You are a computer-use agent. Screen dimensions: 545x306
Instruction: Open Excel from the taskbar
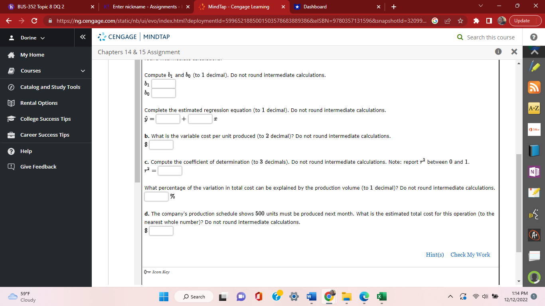coord(381,296)
